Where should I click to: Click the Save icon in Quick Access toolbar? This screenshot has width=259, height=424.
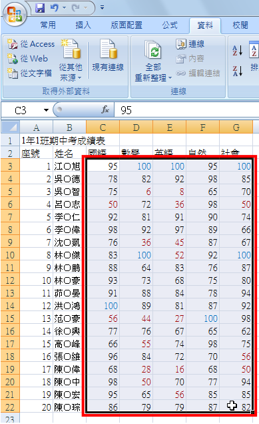point(40,8)
